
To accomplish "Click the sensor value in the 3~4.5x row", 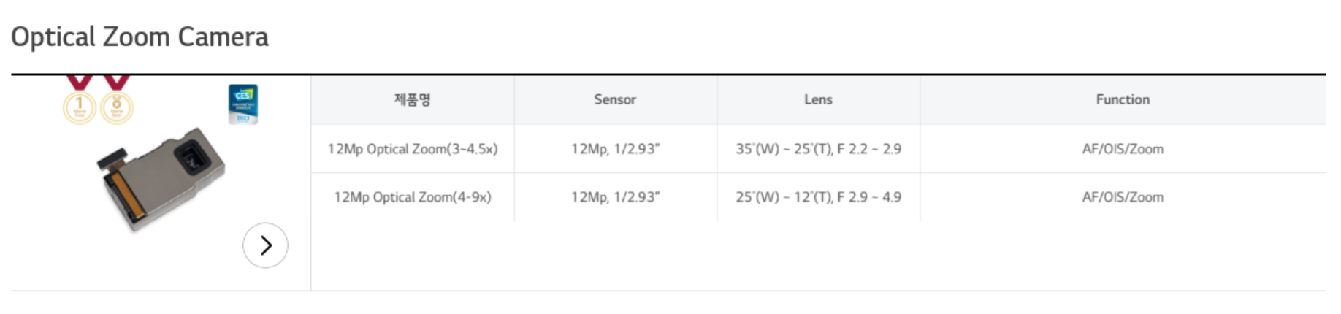I will point(615,149).
